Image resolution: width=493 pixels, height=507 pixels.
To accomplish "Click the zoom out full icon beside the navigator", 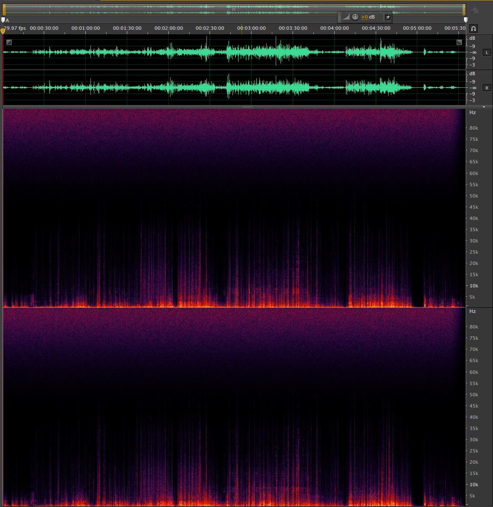I will pos(475,10).
